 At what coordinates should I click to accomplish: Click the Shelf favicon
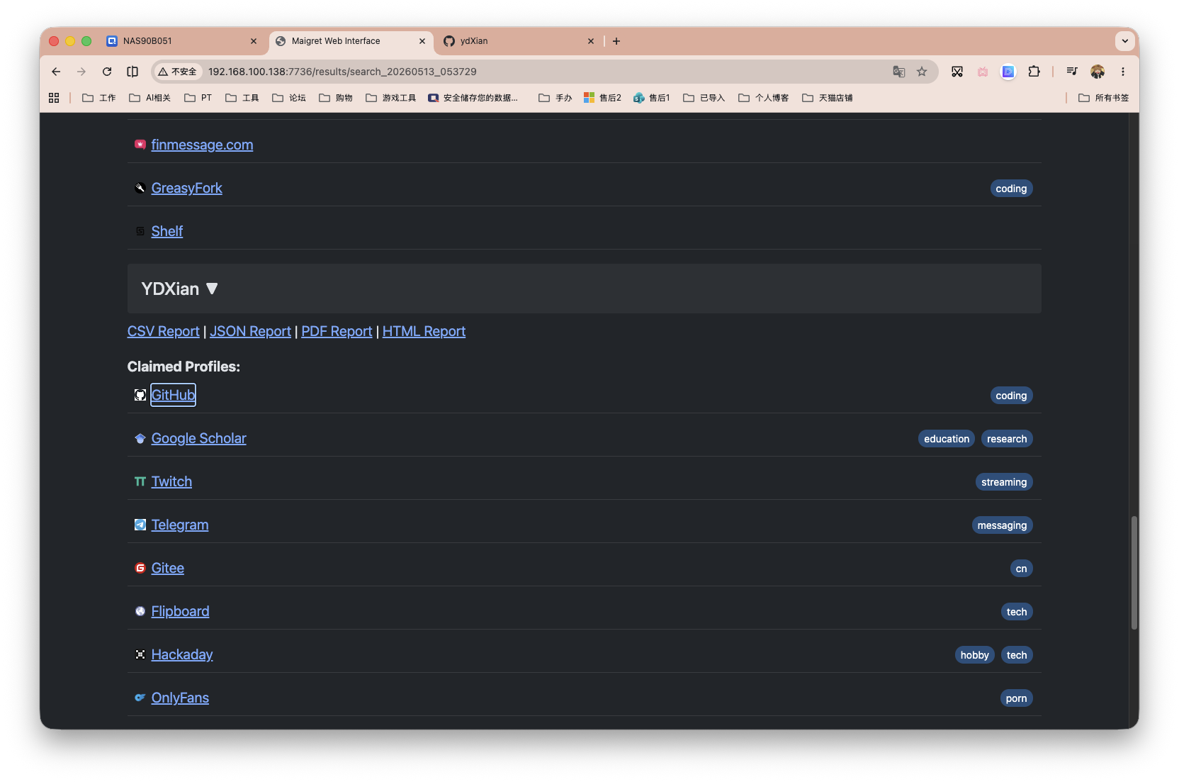[x=140, y=231]
